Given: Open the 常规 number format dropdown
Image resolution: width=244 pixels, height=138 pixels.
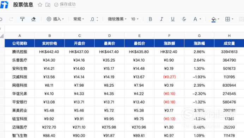Looking at the screenshot, I should coord(79,19).
